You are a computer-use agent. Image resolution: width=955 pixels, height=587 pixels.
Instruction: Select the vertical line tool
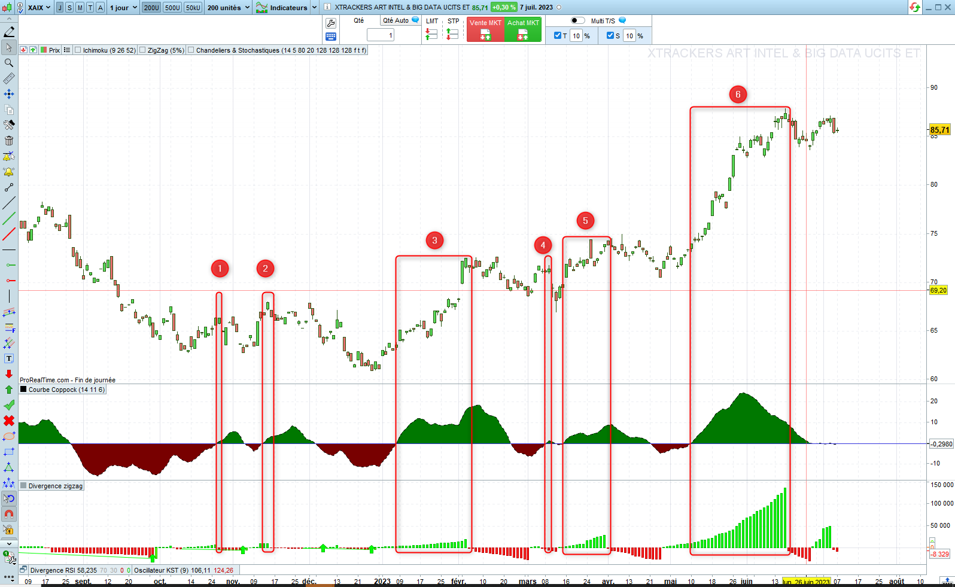point(9,296)
